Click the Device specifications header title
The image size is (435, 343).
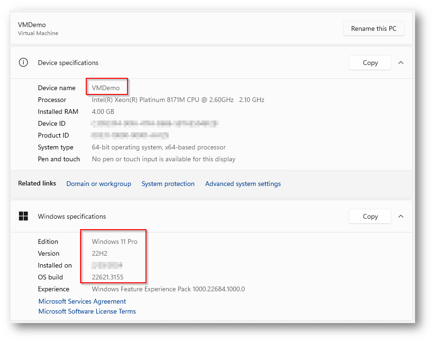coord(68,63)
